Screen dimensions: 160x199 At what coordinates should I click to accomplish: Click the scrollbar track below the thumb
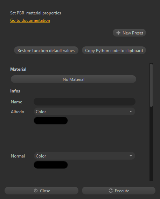(x=151, y=144)
